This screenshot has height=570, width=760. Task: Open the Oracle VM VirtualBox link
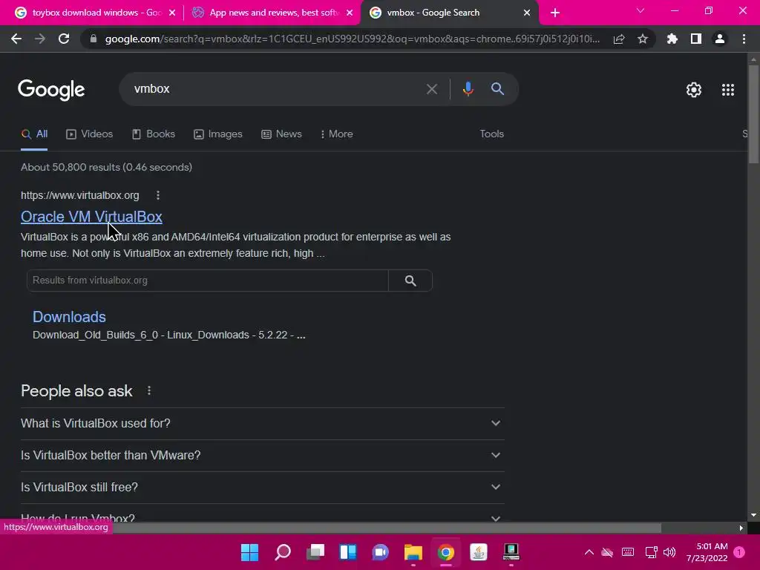tap(91, 217)
